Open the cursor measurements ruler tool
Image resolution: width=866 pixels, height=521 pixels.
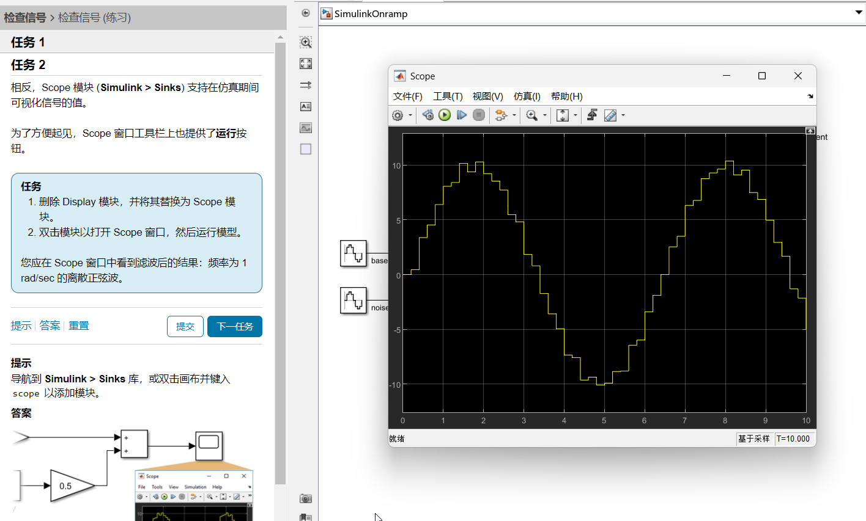coord(610,115)
